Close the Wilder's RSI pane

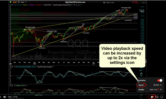[12, 86]
